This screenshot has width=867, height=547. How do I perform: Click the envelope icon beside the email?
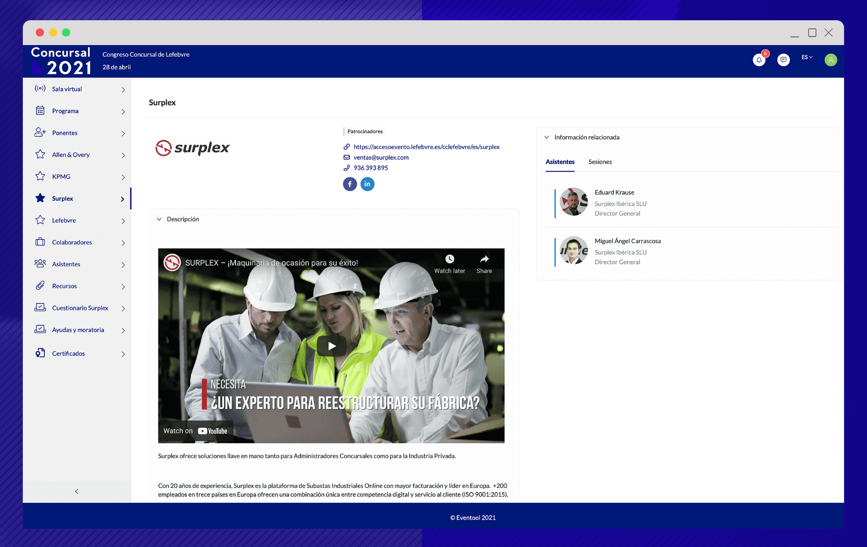tap(347, 158)
